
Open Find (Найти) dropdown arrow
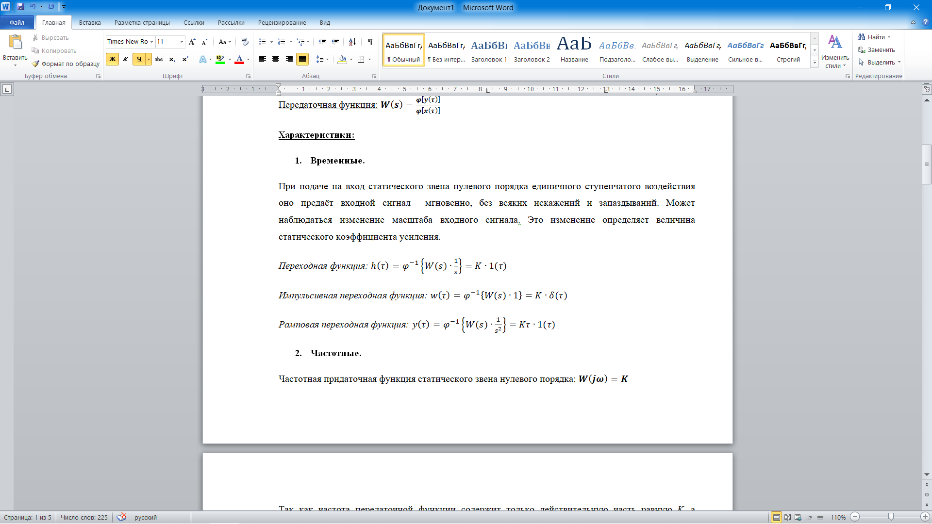click(889, 37)
